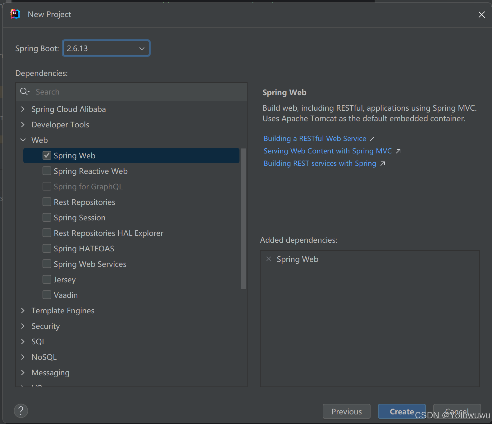Select the Security category label
This screenshot has width=492, height=424.
[x=46, y=326]
